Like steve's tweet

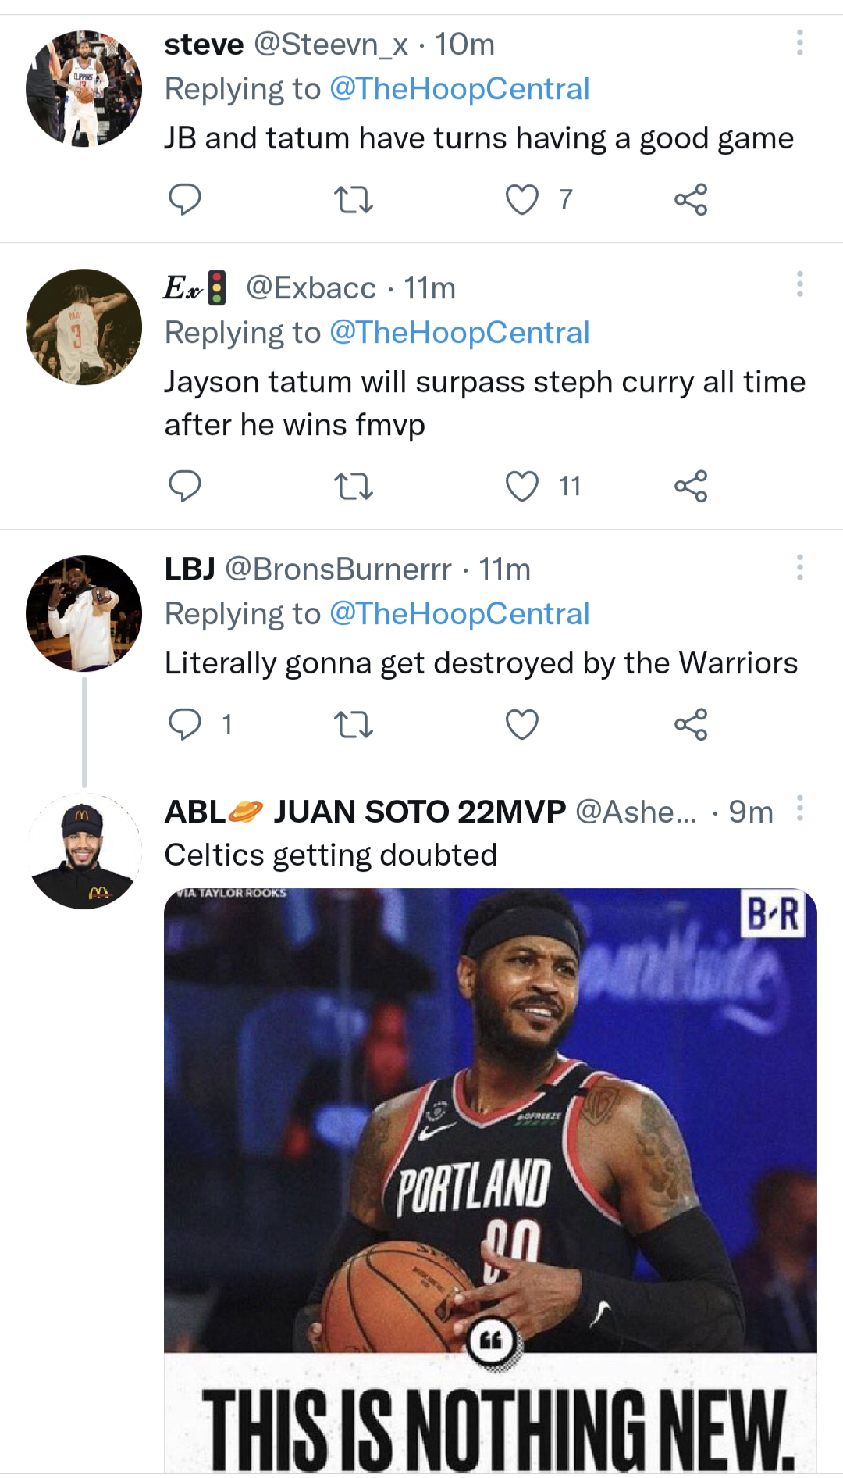522,199
